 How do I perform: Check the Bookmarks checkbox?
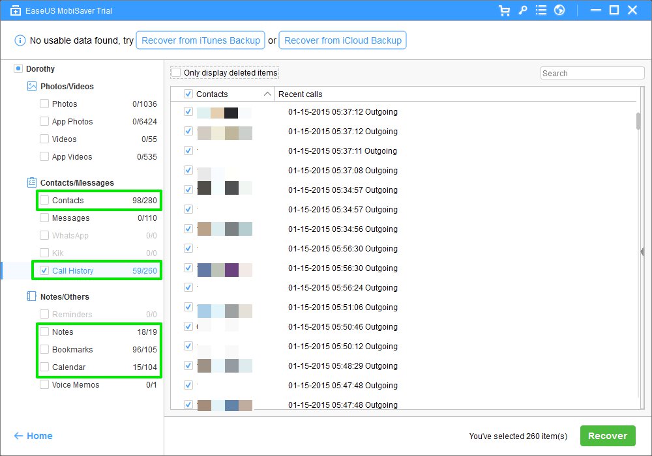click(44, 350)
